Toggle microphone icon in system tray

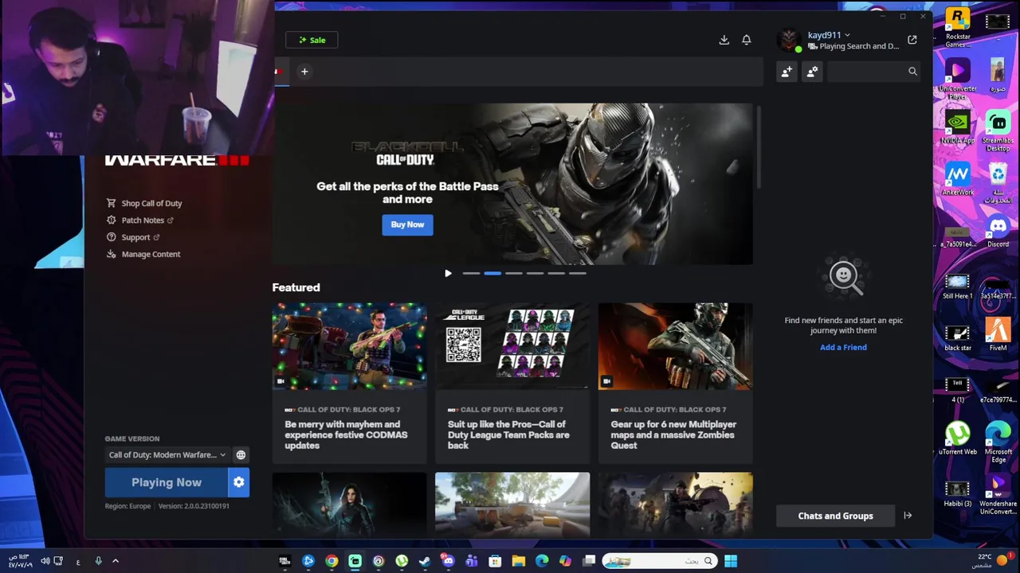click(98, 561)
